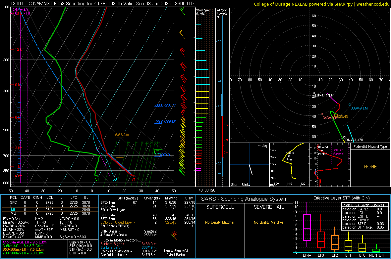391x259 pixels.
Task: Click the surface temperature value 71
Action: pyautogui.click(x=134, y=179)
